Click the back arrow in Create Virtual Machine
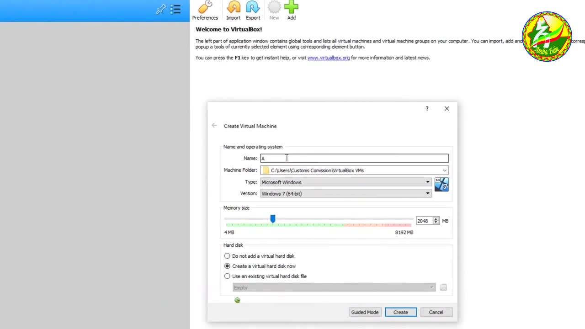Viewport: 585px width, 329px height. click(214, 126)
